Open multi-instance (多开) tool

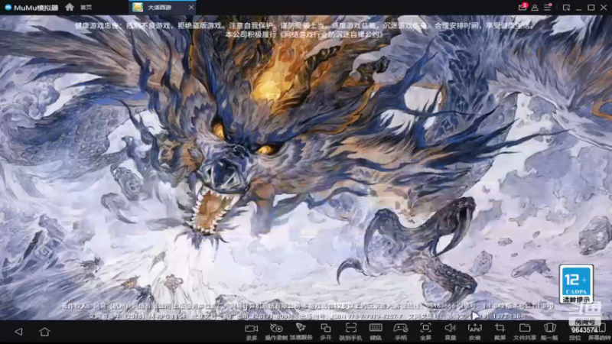326,332
